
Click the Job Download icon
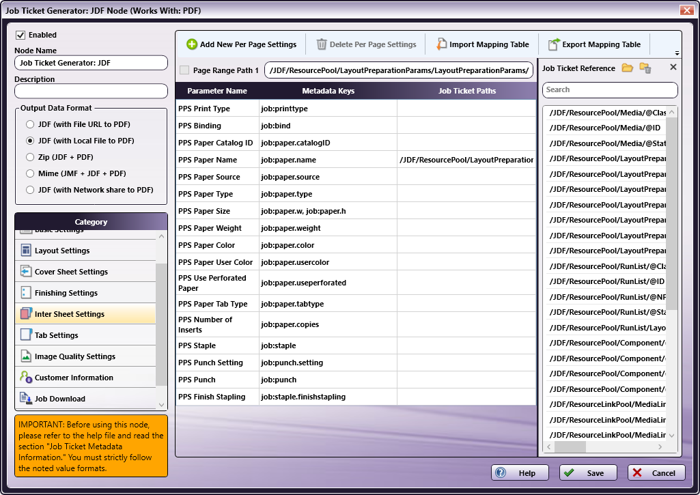(26, 398)
